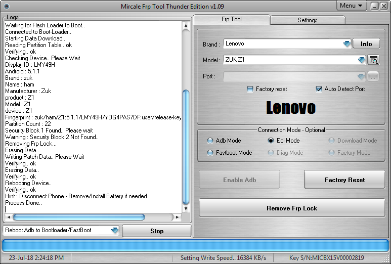Open the Model dropdown arrow
391x264 pixels.
(x=361, y=60)
